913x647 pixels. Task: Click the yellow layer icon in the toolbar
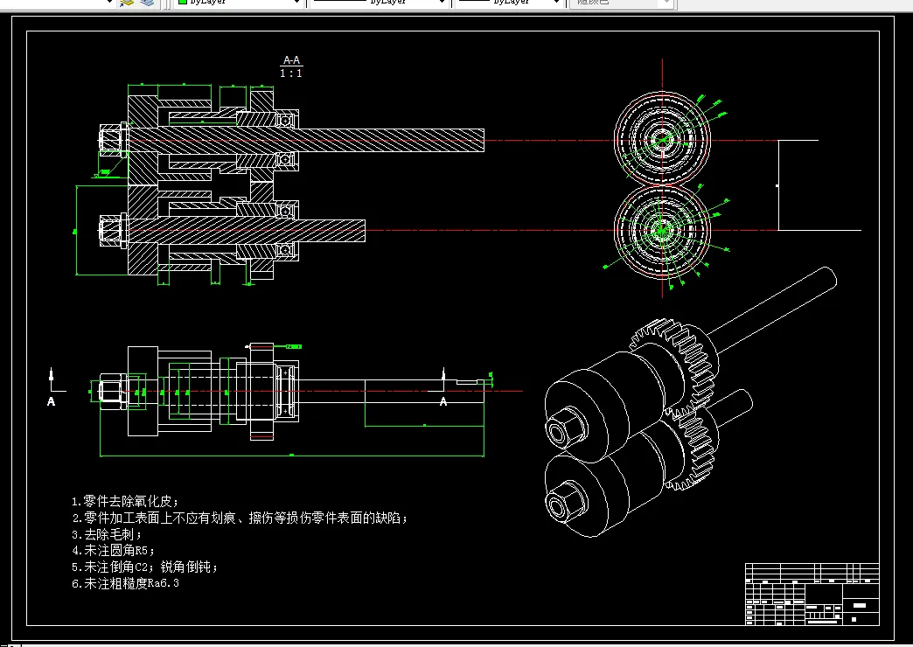pos(126,3)
